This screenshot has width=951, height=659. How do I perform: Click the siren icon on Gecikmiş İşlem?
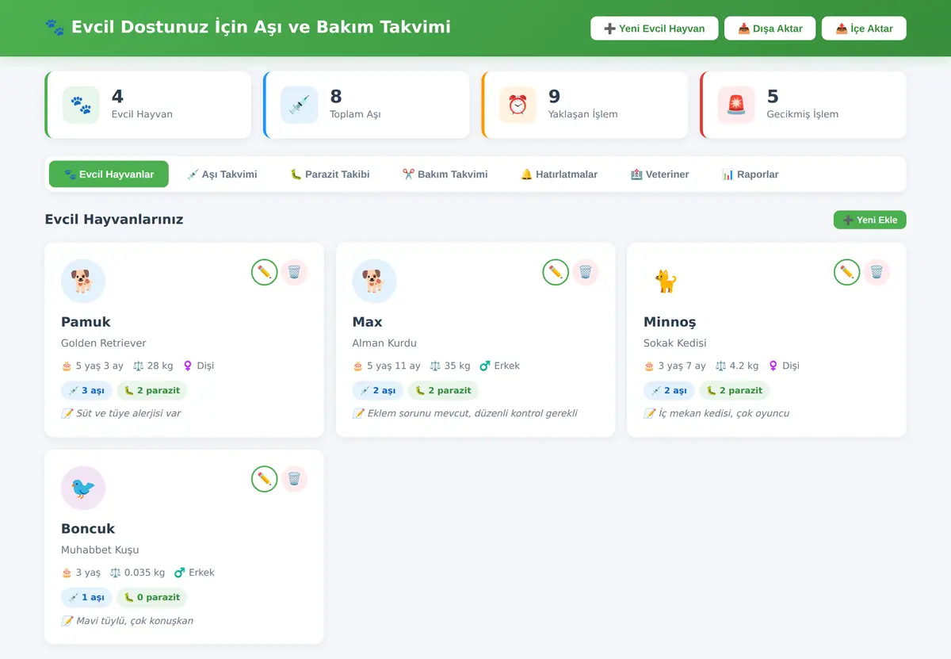tap(736, 105)
